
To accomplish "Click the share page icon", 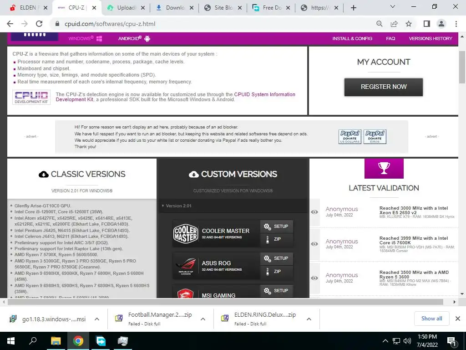I will pyautogui.click(x=394, y=24).
